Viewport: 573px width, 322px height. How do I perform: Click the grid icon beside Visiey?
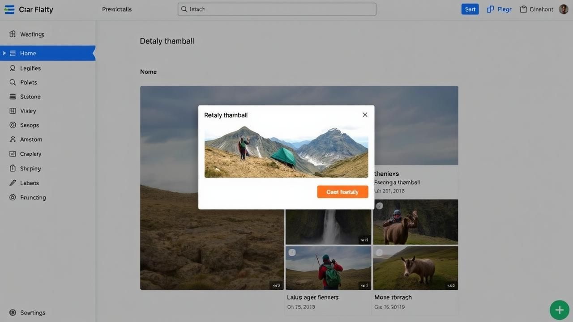(x=13, y=111)
